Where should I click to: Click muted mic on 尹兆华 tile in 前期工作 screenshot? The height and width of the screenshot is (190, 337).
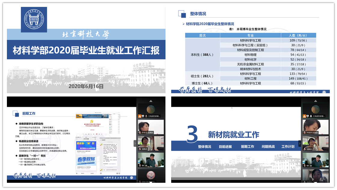(140, 133)
